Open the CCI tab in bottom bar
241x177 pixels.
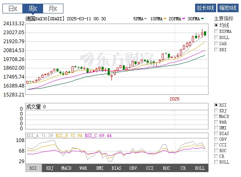click(x=150, y=168)
